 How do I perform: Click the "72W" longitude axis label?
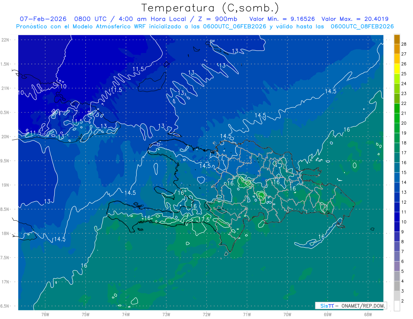tap(206, 315)
